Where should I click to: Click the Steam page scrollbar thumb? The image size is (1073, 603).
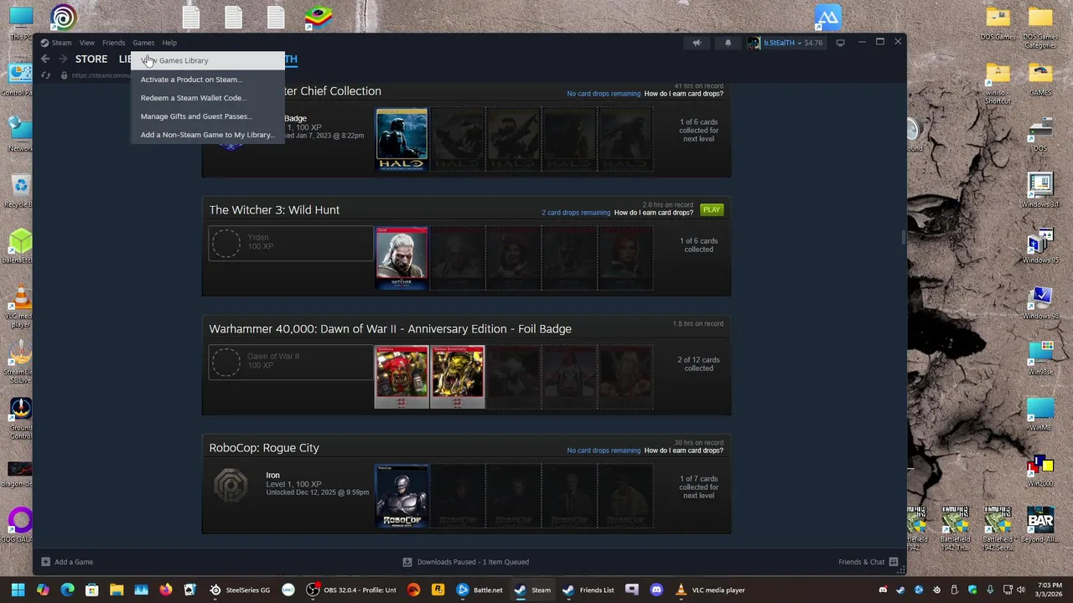(903, 238)
